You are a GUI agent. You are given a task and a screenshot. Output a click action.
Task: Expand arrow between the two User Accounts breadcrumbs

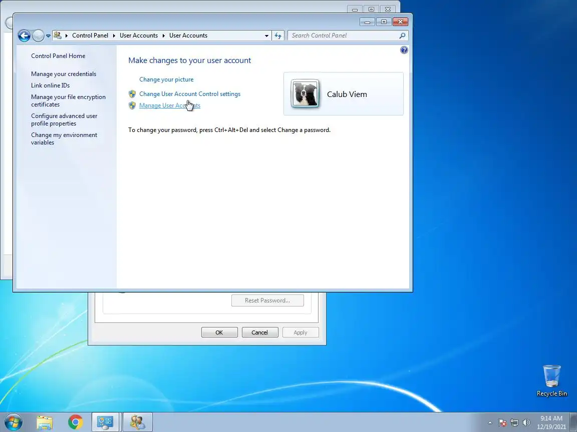164,35
